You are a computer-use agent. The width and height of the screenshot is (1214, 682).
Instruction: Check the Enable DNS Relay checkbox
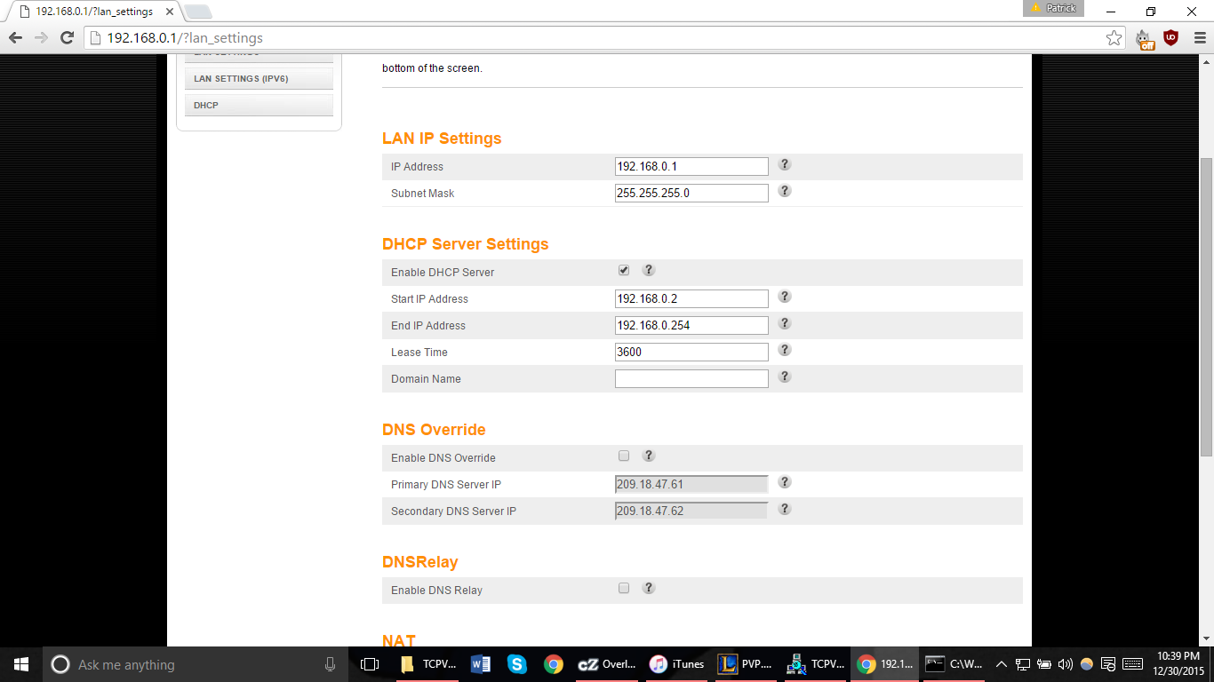[x=624, y=588]
